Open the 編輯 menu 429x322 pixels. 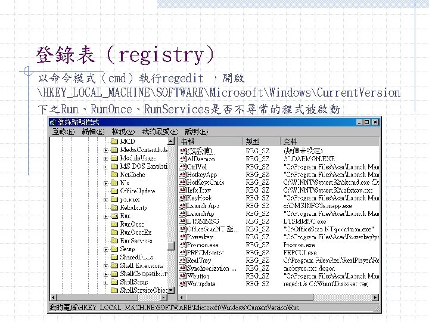coord(93,132)
